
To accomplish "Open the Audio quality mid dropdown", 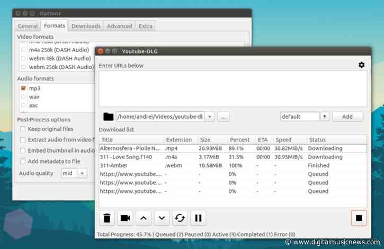I will coord(82,173).
